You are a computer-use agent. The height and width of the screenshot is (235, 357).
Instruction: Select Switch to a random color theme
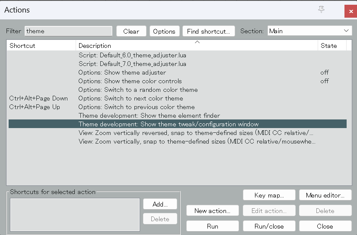[x=178, y=90]
